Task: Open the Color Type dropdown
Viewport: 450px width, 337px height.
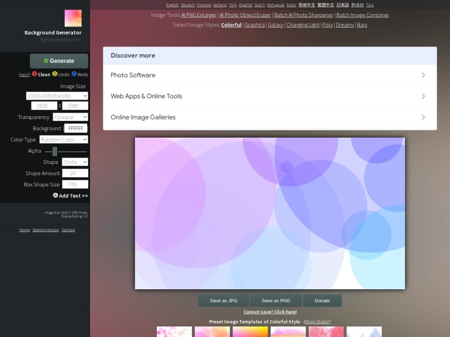Action: click(x=64, y=139)
